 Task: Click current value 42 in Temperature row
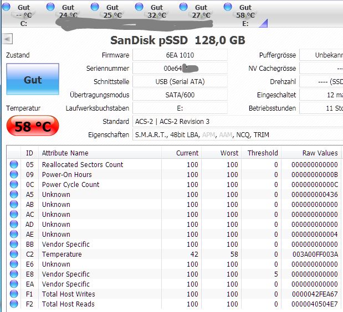[194, 254]
